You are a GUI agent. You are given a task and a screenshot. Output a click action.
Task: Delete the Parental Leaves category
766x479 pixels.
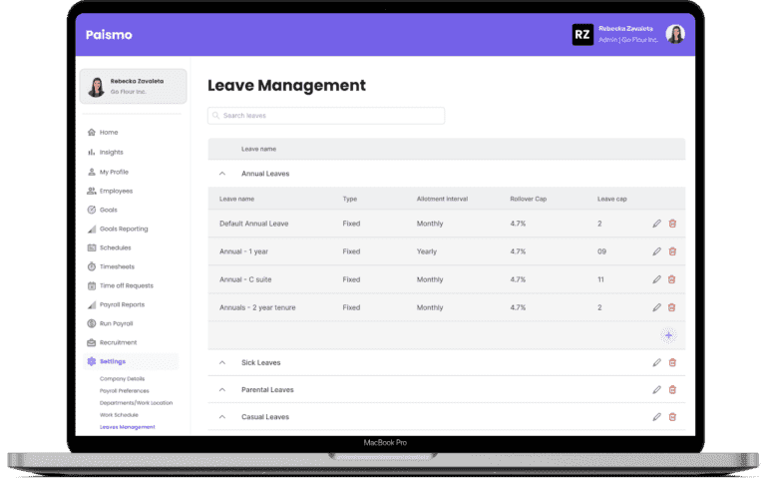tap(672, 390)
